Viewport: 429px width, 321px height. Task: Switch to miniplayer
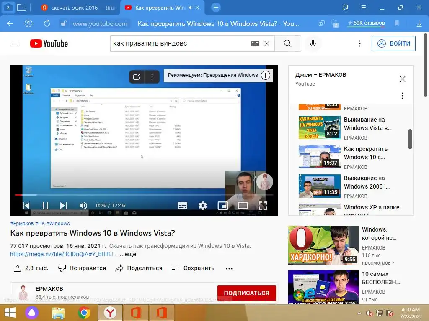(223, 206)
